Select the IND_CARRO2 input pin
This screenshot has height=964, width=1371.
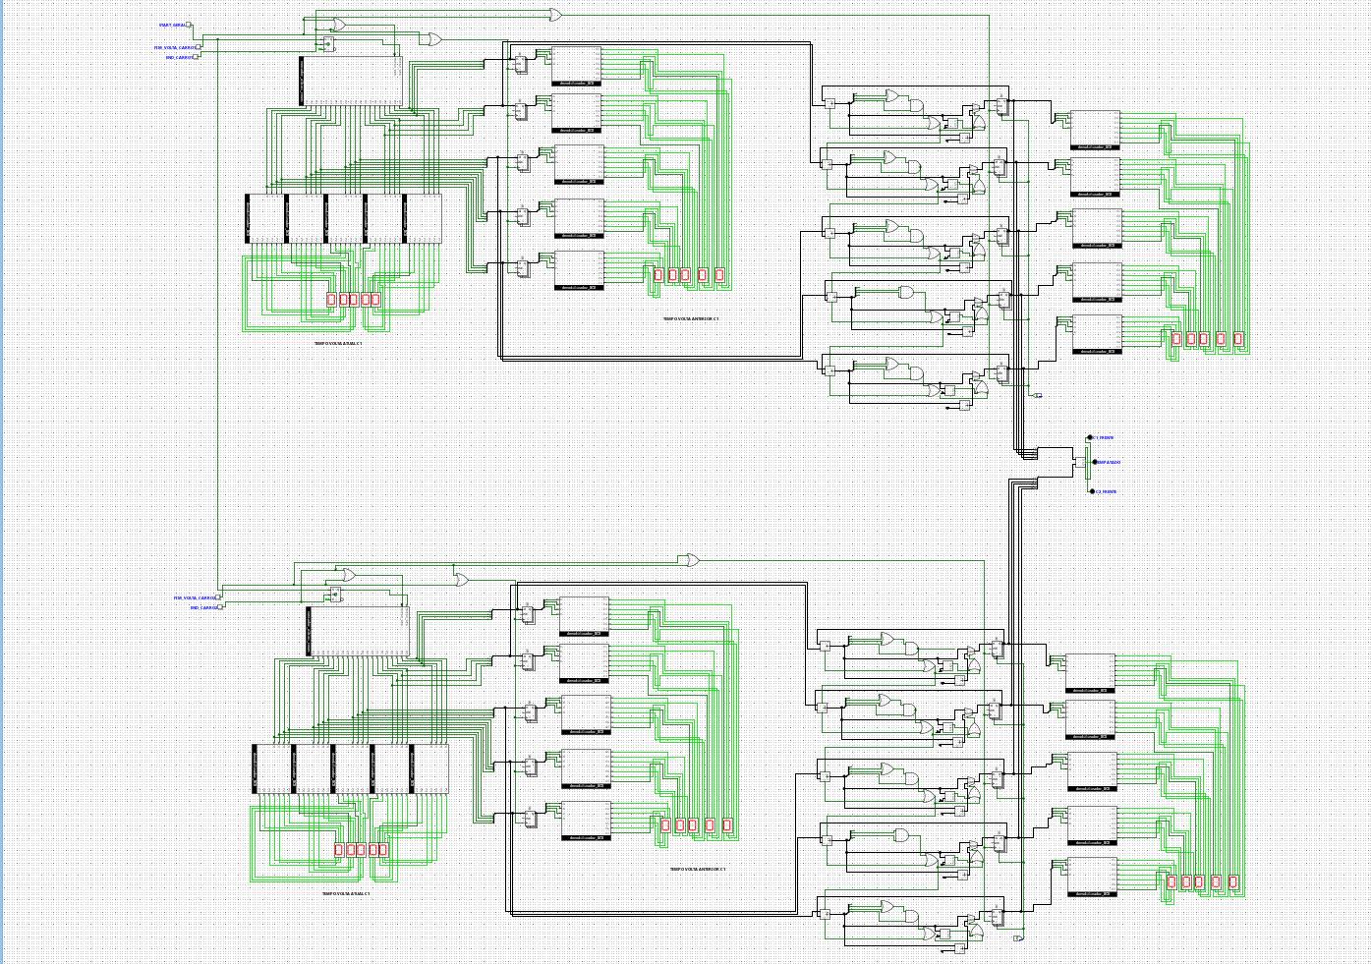pyautogui.click(x=221, y=607)
